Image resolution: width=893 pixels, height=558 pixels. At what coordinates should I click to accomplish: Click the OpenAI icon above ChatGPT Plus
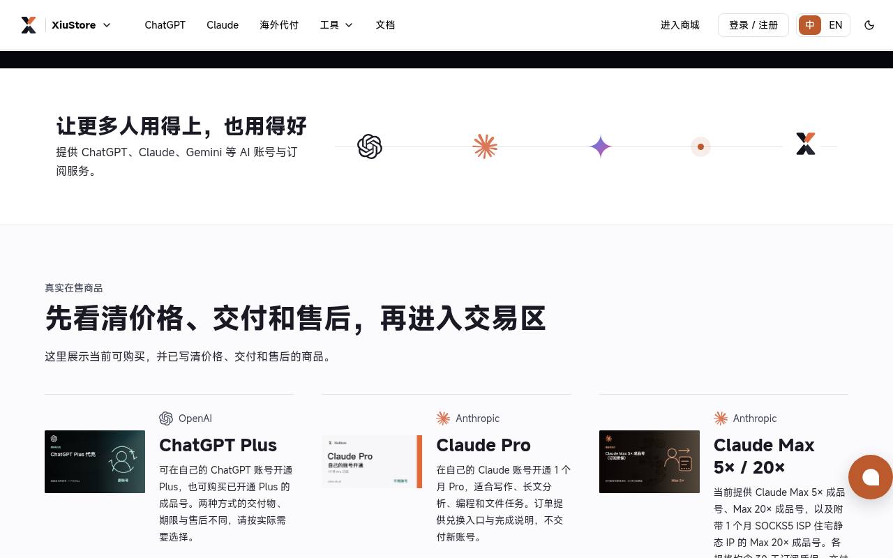point(166,418)
